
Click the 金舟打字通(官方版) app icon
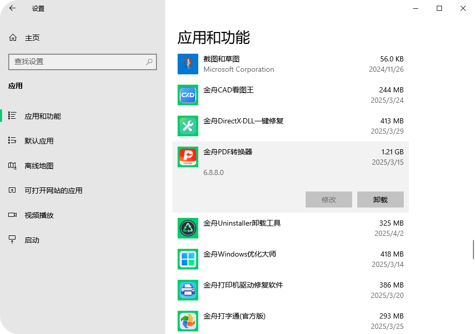point(188,321)
